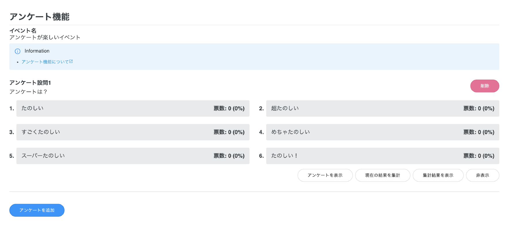Click the Information label text
This screenshot has width=514, height=252.
point(37,51)
